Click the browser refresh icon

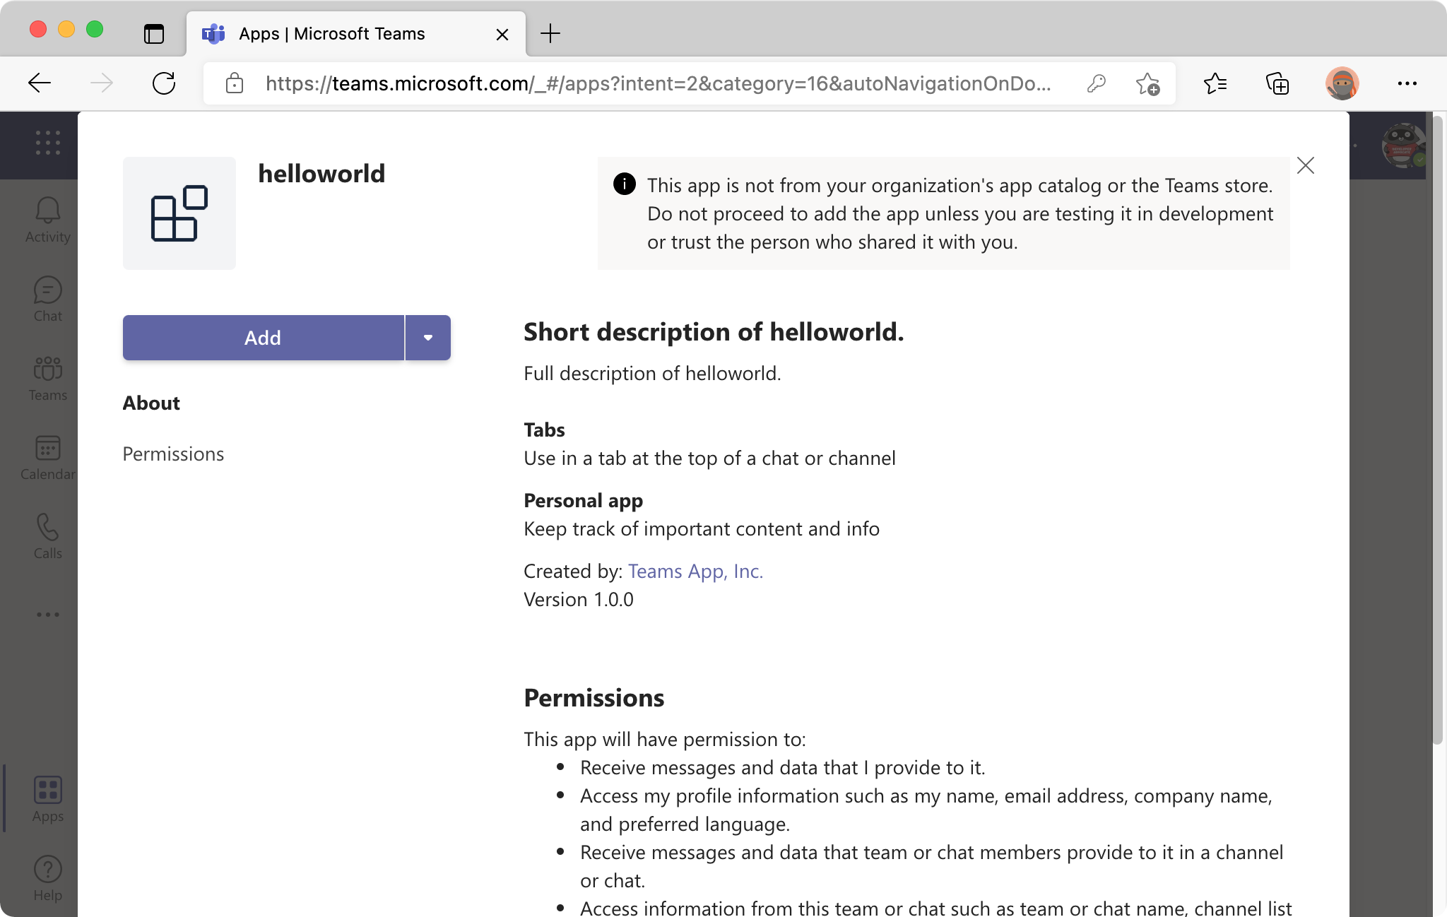tap(165, 83)
